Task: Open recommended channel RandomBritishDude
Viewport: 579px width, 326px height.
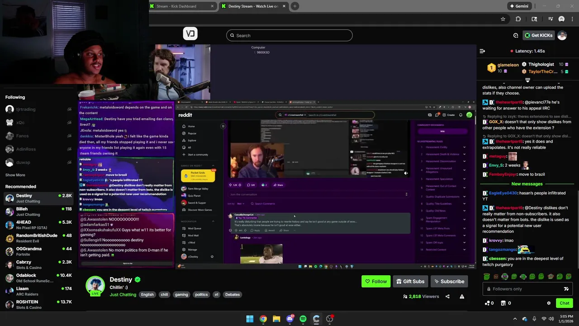Action: [38, 238]
